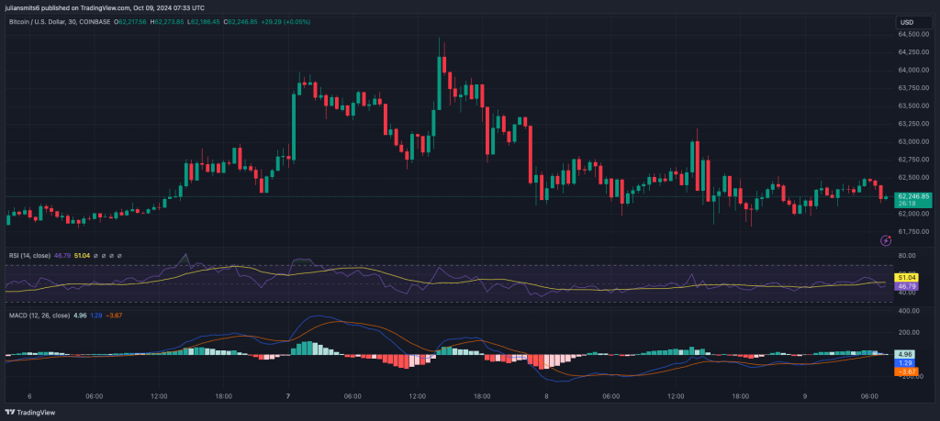Click the 61,750.00 price axis label

pos(913,232)
